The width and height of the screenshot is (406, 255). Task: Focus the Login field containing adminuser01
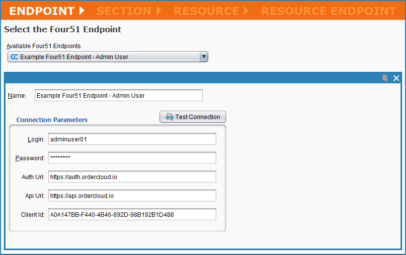click(x=132, y=139)
